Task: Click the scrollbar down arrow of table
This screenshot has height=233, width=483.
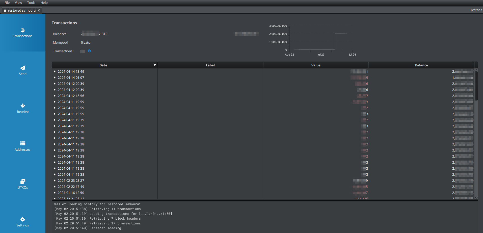Action: [x=476, y=198]
